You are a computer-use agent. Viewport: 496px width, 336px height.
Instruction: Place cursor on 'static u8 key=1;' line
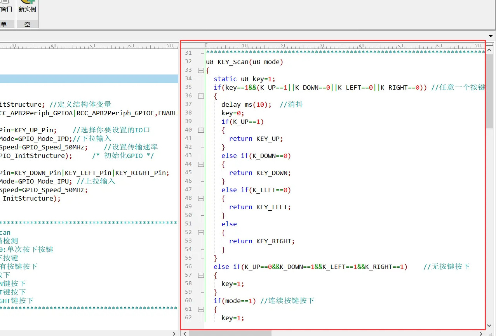pos(244,79)
